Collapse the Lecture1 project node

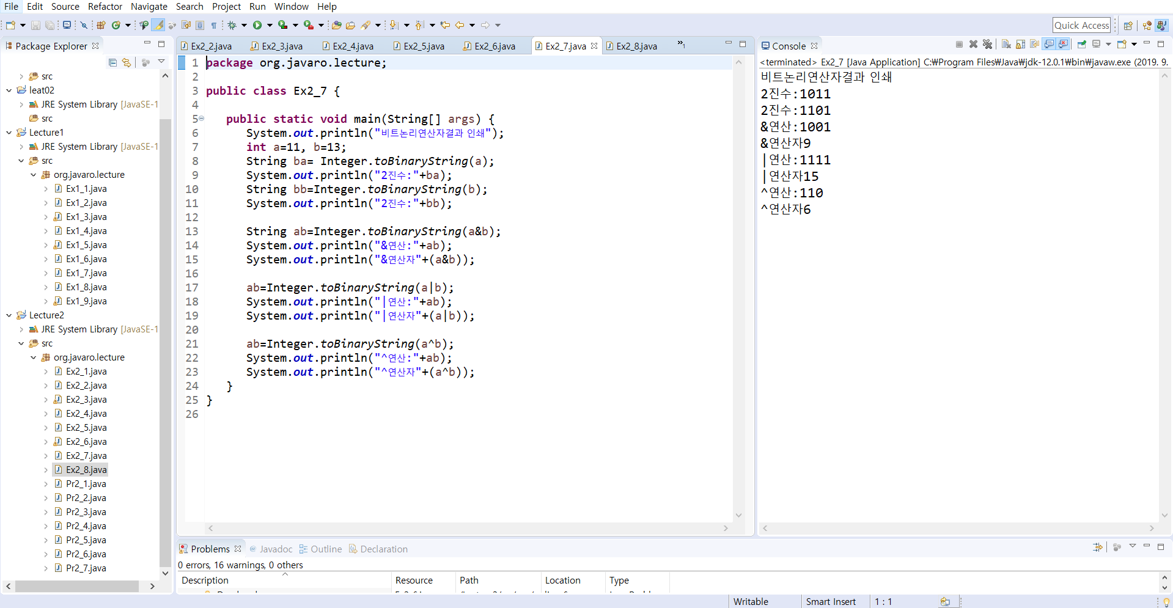coord(9,133)
